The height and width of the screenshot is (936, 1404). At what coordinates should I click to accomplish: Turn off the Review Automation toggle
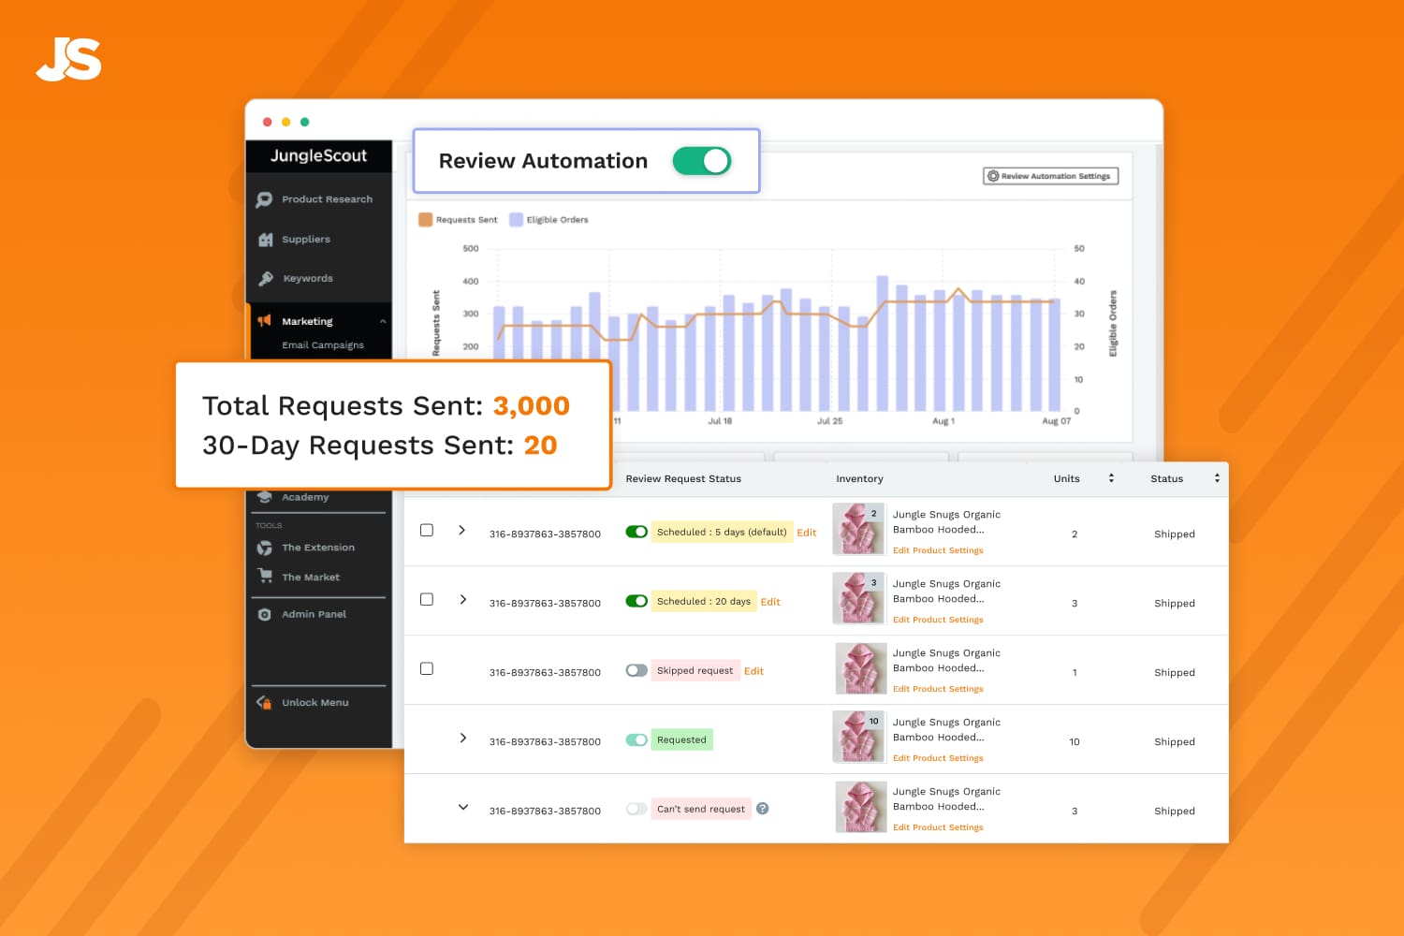coord(701,161)
